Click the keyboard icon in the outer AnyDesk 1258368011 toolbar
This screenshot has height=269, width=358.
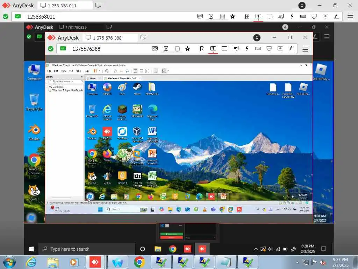[303, 16]
